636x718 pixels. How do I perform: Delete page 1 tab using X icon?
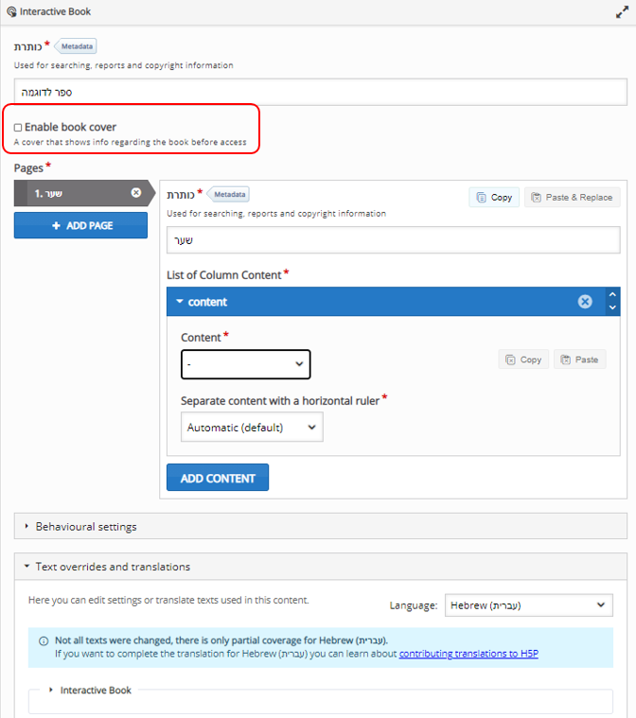[x=136, y=193]
